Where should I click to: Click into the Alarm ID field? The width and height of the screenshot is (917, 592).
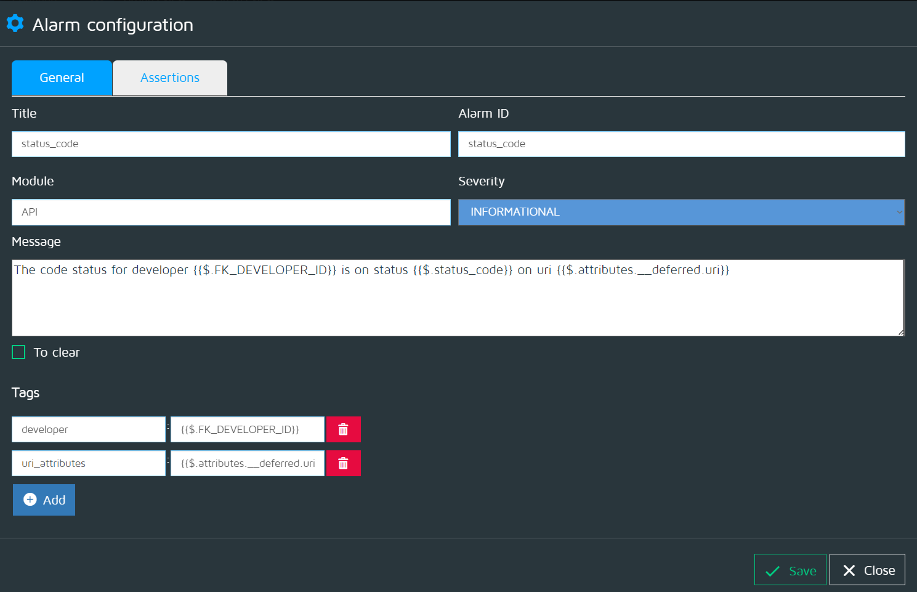(681, 144)
